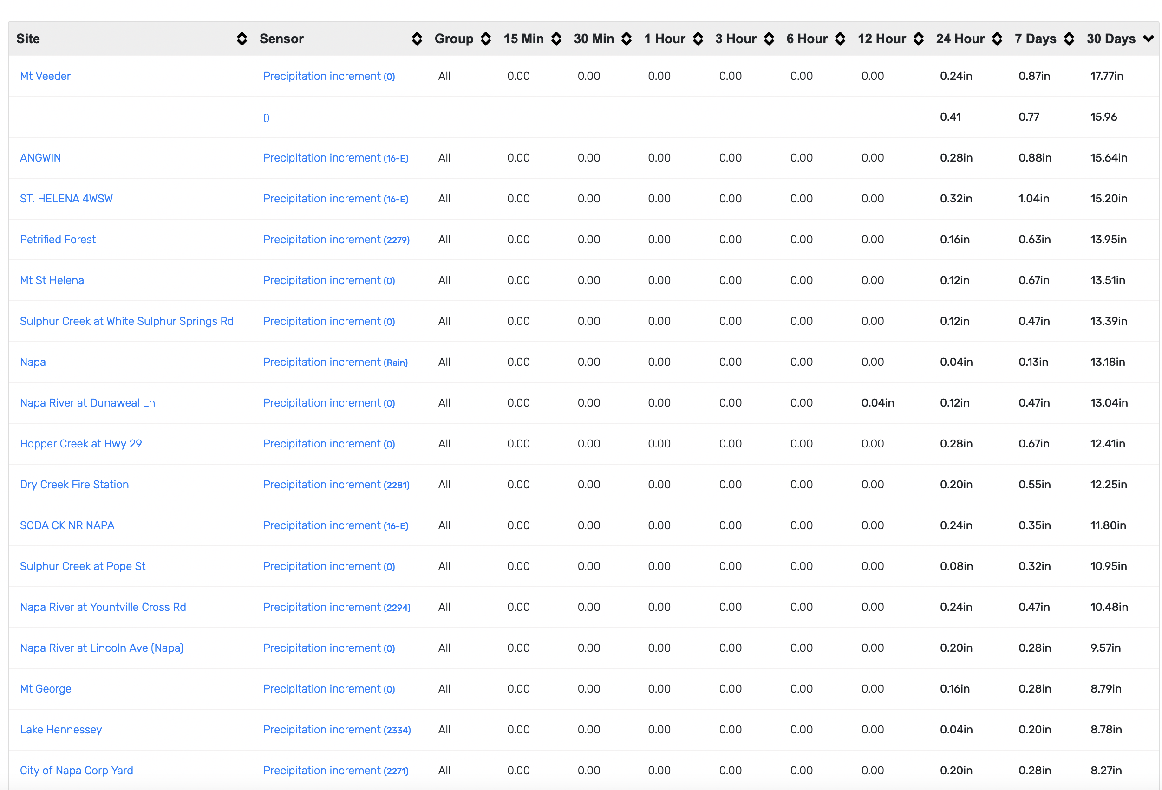Click 6 Hour column sort icon
The height and width of the screenshot is (790, 1162).
coord(840,39)
